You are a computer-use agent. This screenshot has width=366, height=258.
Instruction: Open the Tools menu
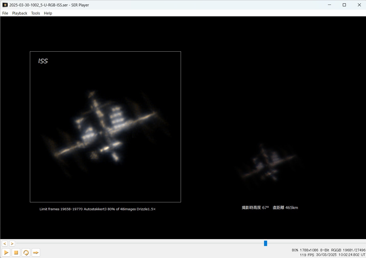36,13
